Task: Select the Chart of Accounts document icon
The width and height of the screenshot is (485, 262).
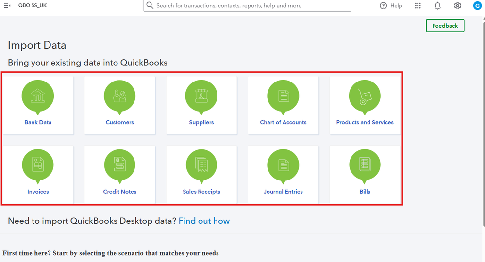Action: [283, 96]
